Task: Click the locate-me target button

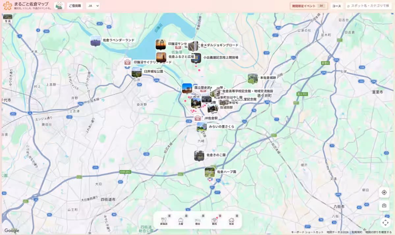Action: pos(384,192)
